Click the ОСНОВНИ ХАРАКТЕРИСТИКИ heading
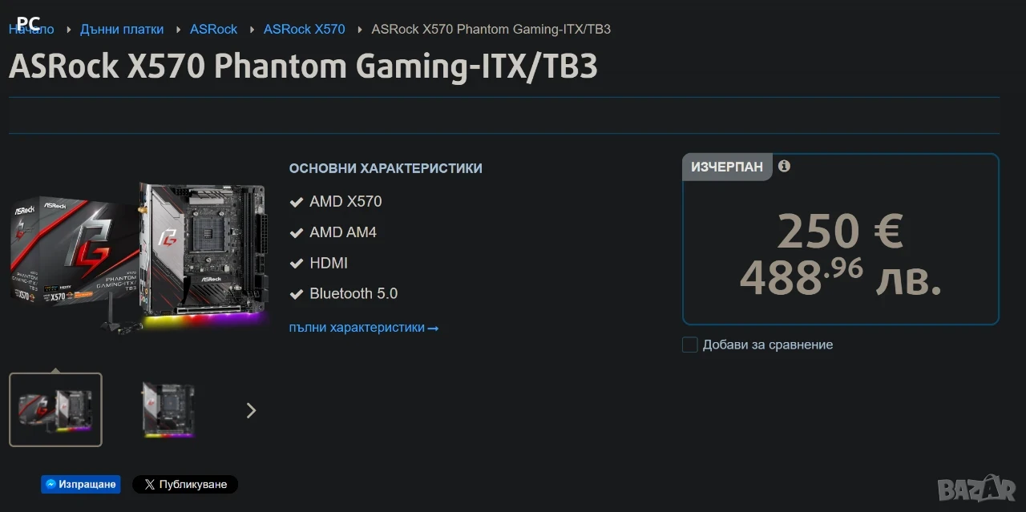The width and height of the screenshot is (1026, 512). pos(386,168)
